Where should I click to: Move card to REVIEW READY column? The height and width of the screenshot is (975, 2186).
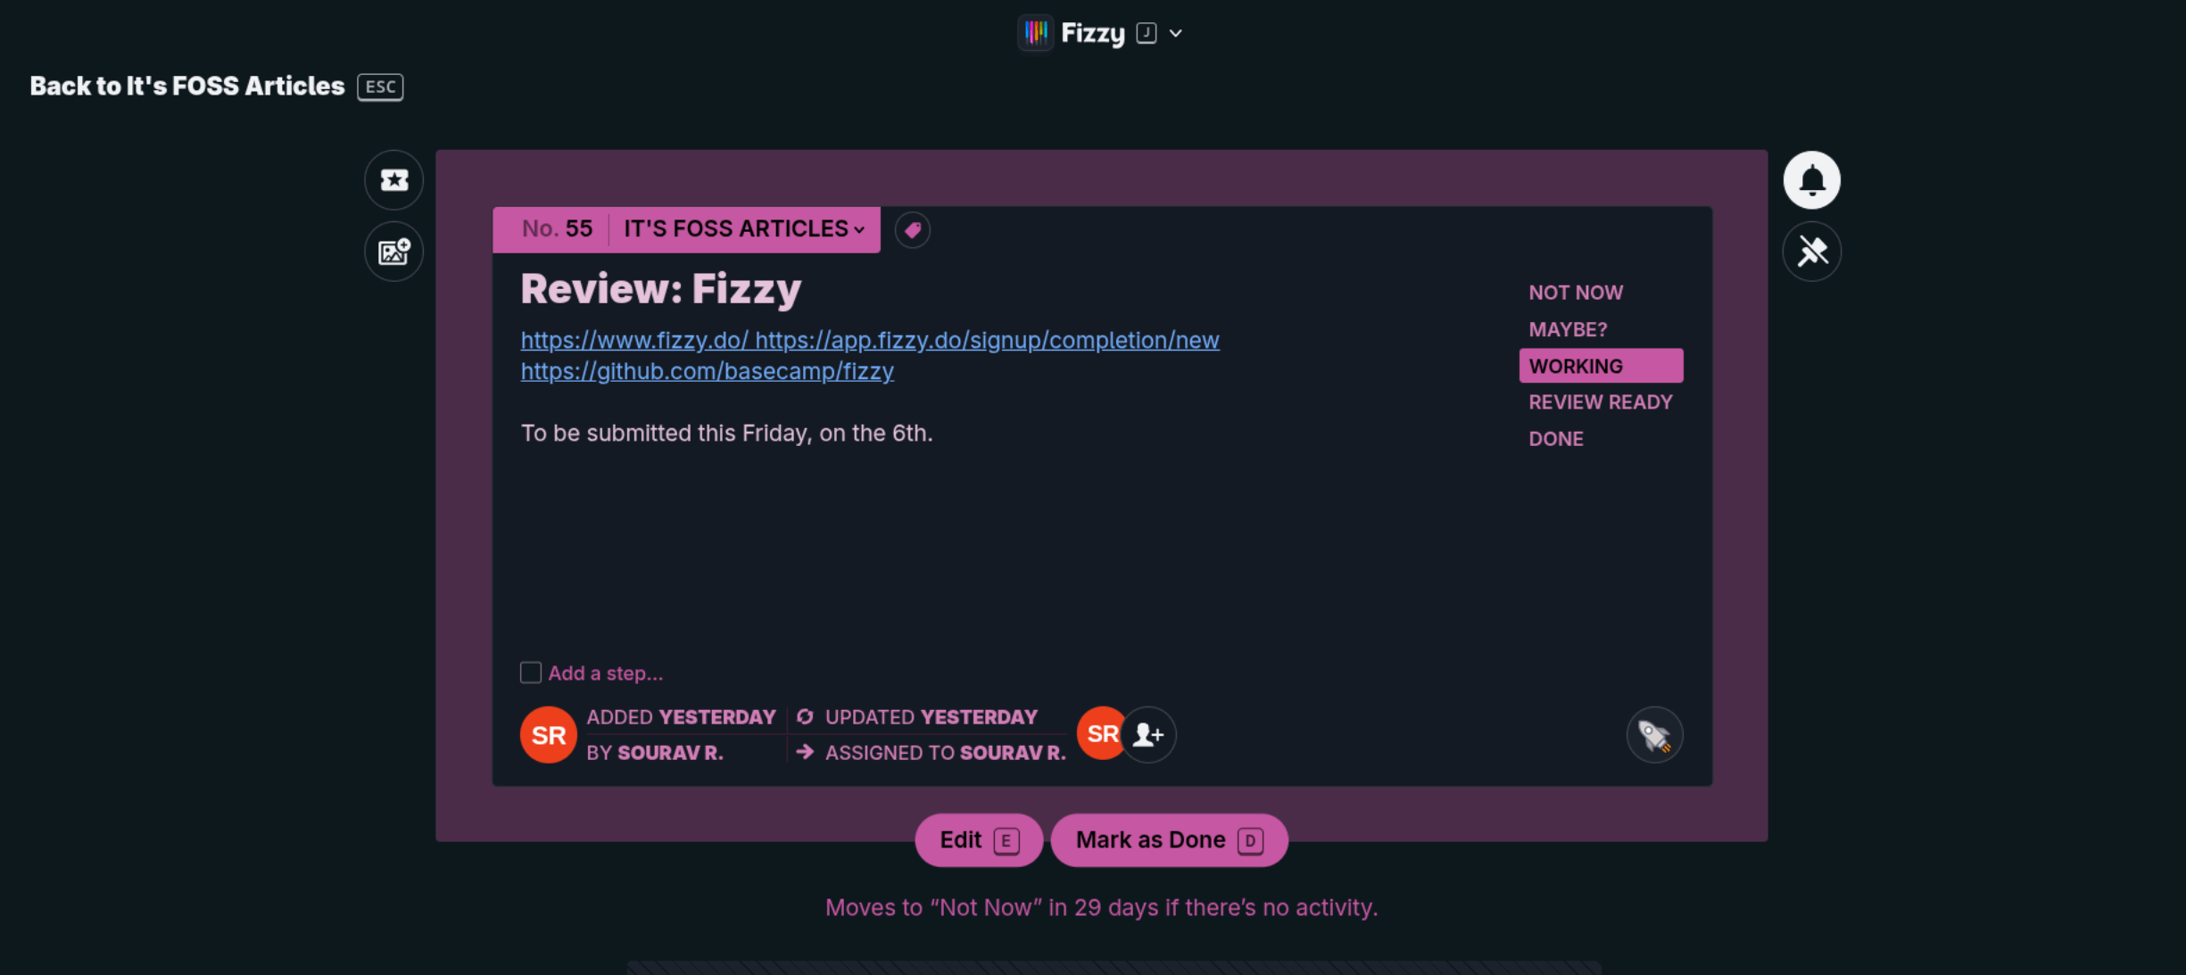pos(1600,402)
